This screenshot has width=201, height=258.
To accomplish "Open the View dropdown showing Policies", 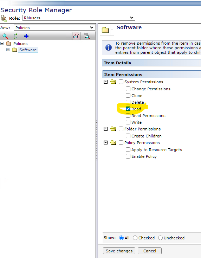I will [x=54, y=28].
